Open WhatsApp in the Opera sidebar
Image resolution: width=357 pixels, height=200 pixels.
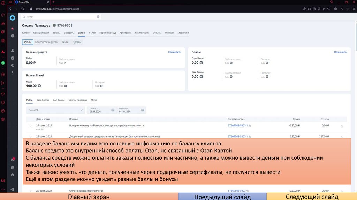[3, 63]
